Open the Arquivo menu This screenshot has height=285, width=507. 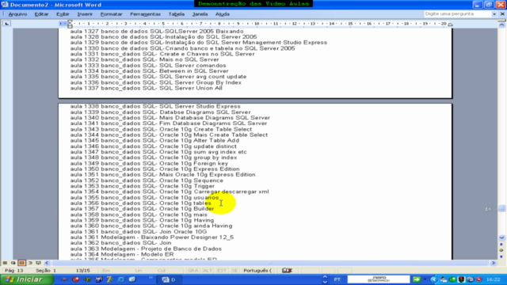[17, 14]
